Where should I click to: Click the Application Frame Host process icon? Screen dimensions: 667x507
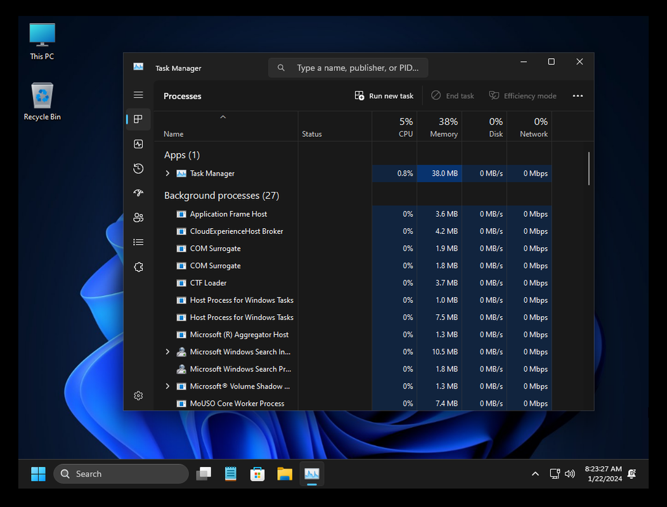pyautogui.click(x=181, y=214)
